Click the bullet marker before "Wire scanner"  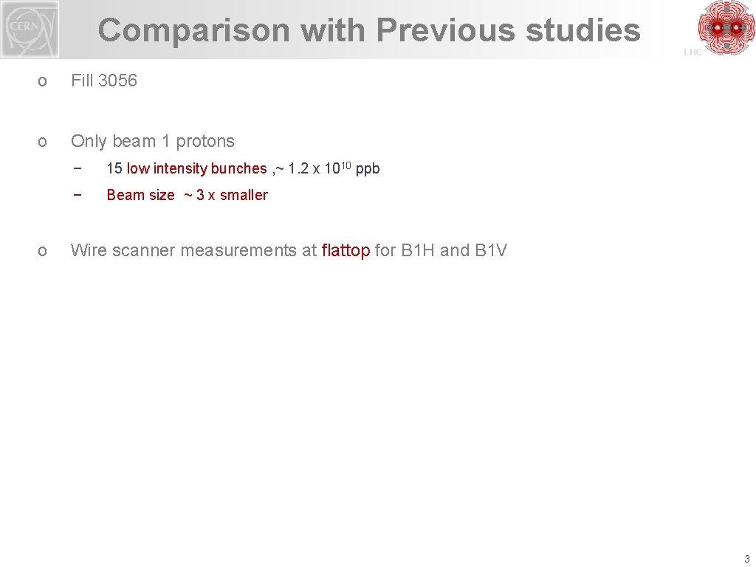42,251
